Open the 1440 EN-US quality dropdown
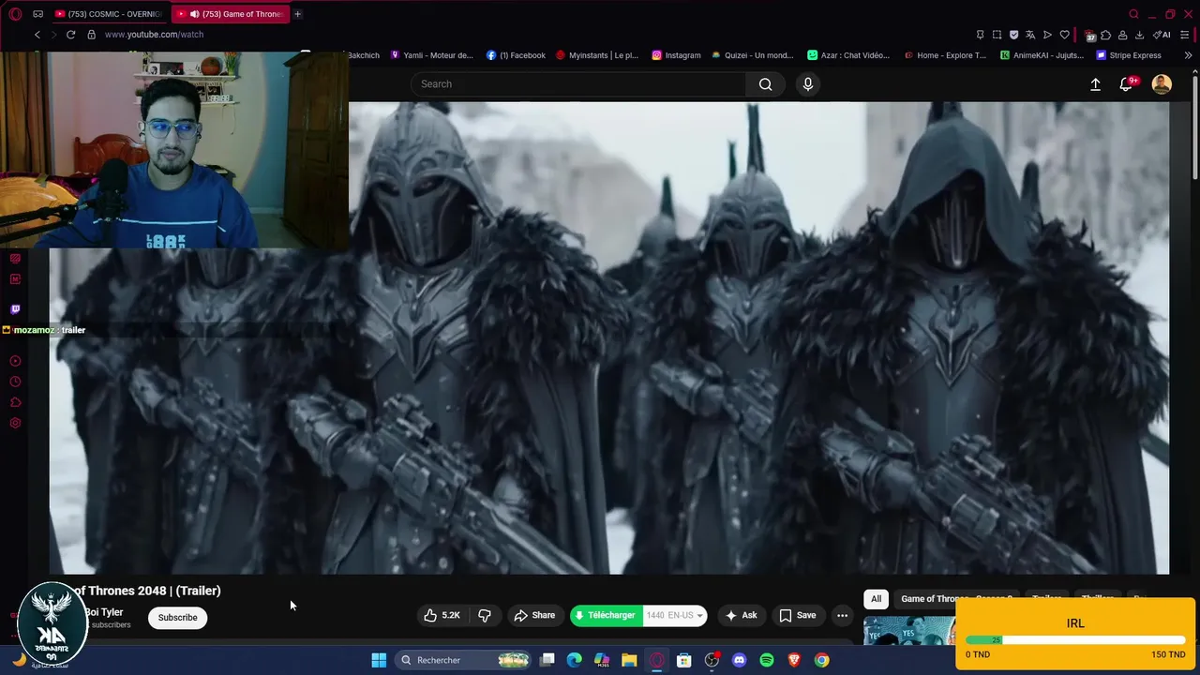 pyautogui.click(x=675, y=616)
